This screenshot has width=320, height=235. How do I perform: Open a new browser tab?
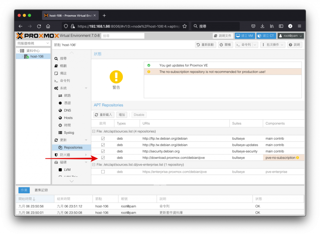[x=104, y=16]
